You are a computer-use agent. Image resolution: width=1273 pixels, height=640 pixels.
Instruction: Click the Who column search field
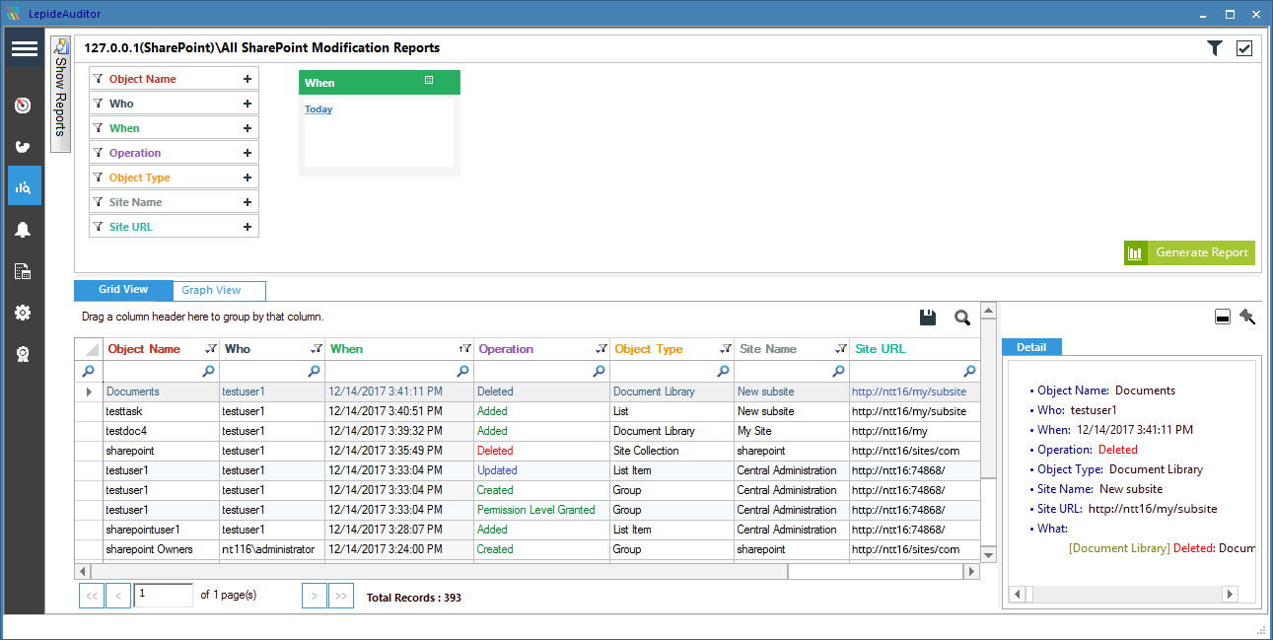click(270, 372)
